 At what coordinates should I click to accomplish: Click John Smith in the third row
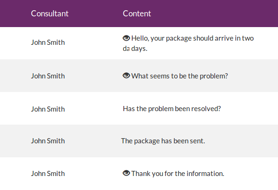[x=48, y=109]
